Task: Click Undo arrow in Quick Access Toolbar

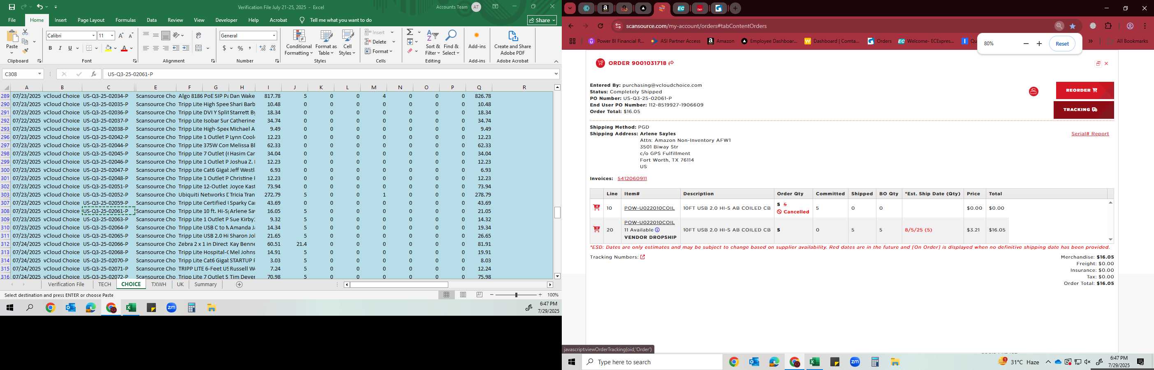Action: 39,7
